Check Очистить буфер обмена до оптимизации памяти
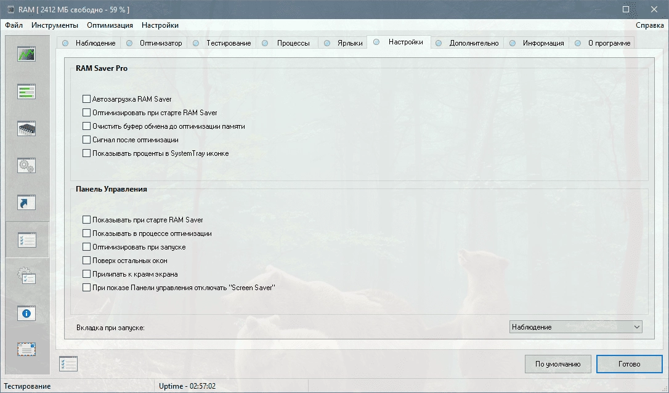 coord(86,126)
